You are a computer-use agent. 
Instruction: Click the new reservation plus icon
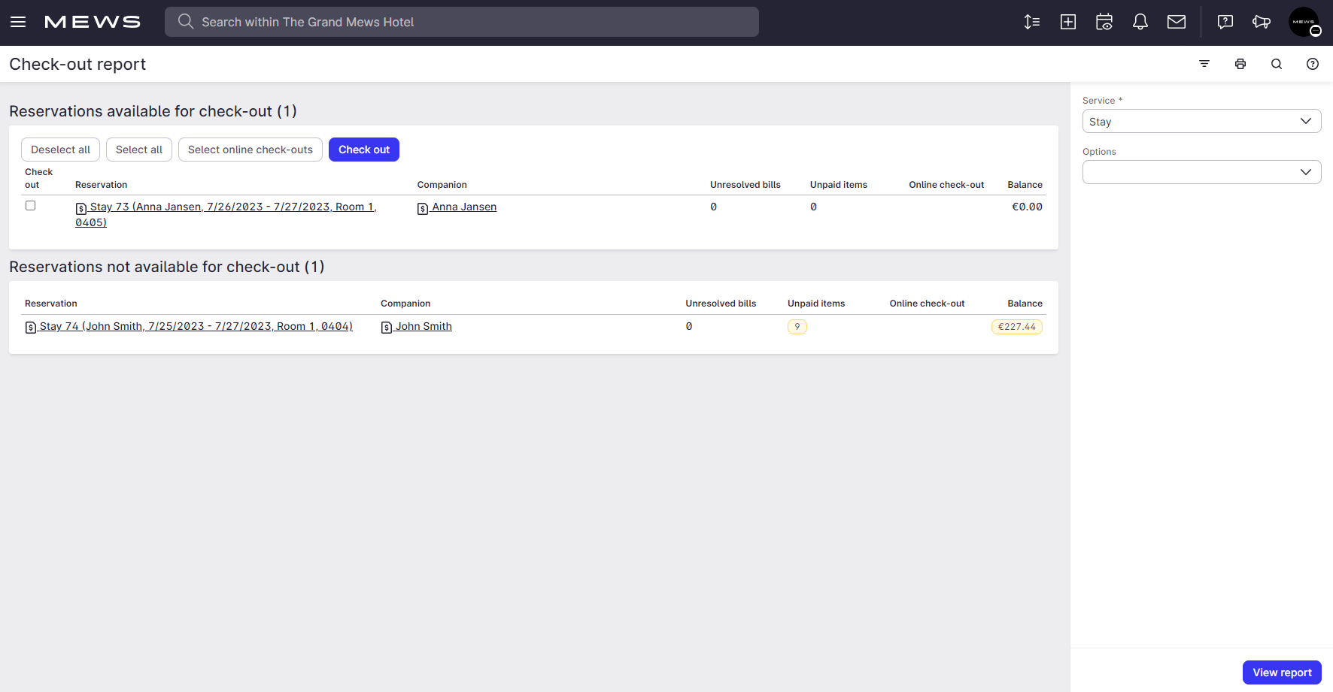(x=1068, y=22)
